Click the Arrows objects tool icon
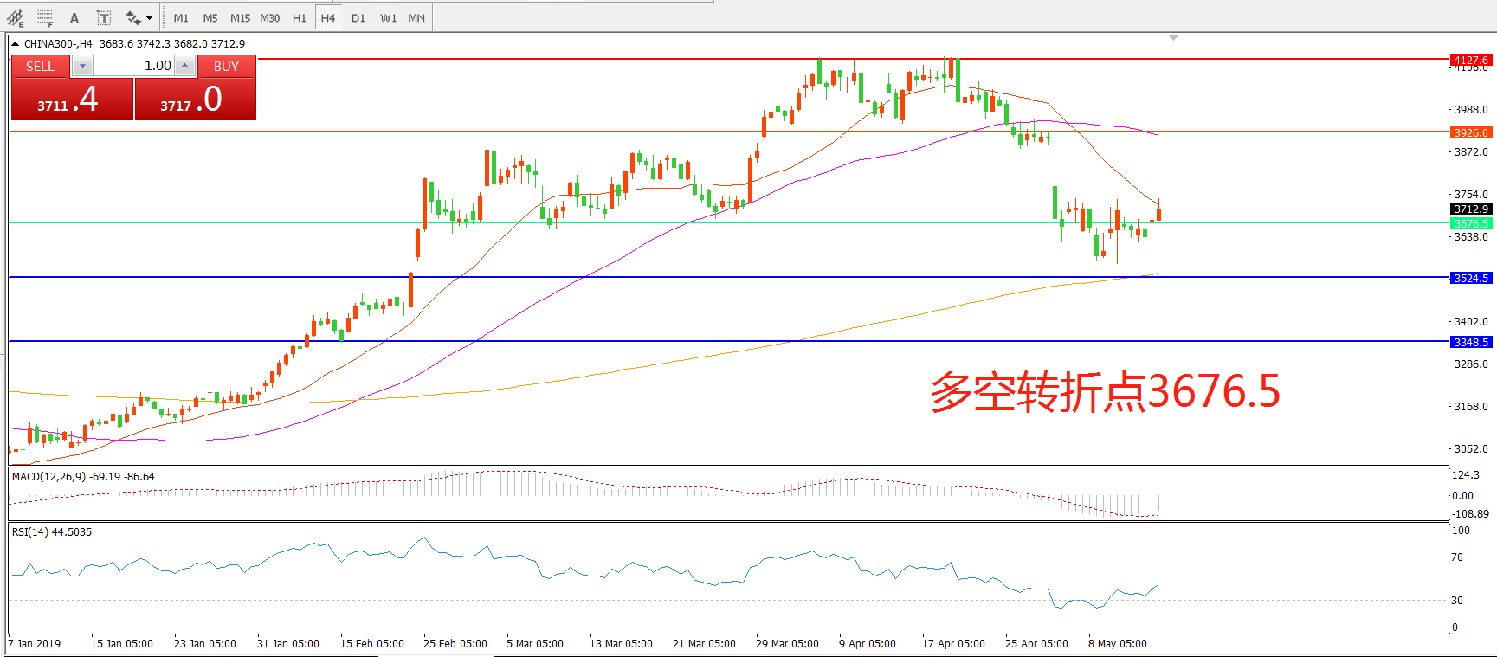The image size is (1497, 657). pyautogui.click(x=132, y=17)
